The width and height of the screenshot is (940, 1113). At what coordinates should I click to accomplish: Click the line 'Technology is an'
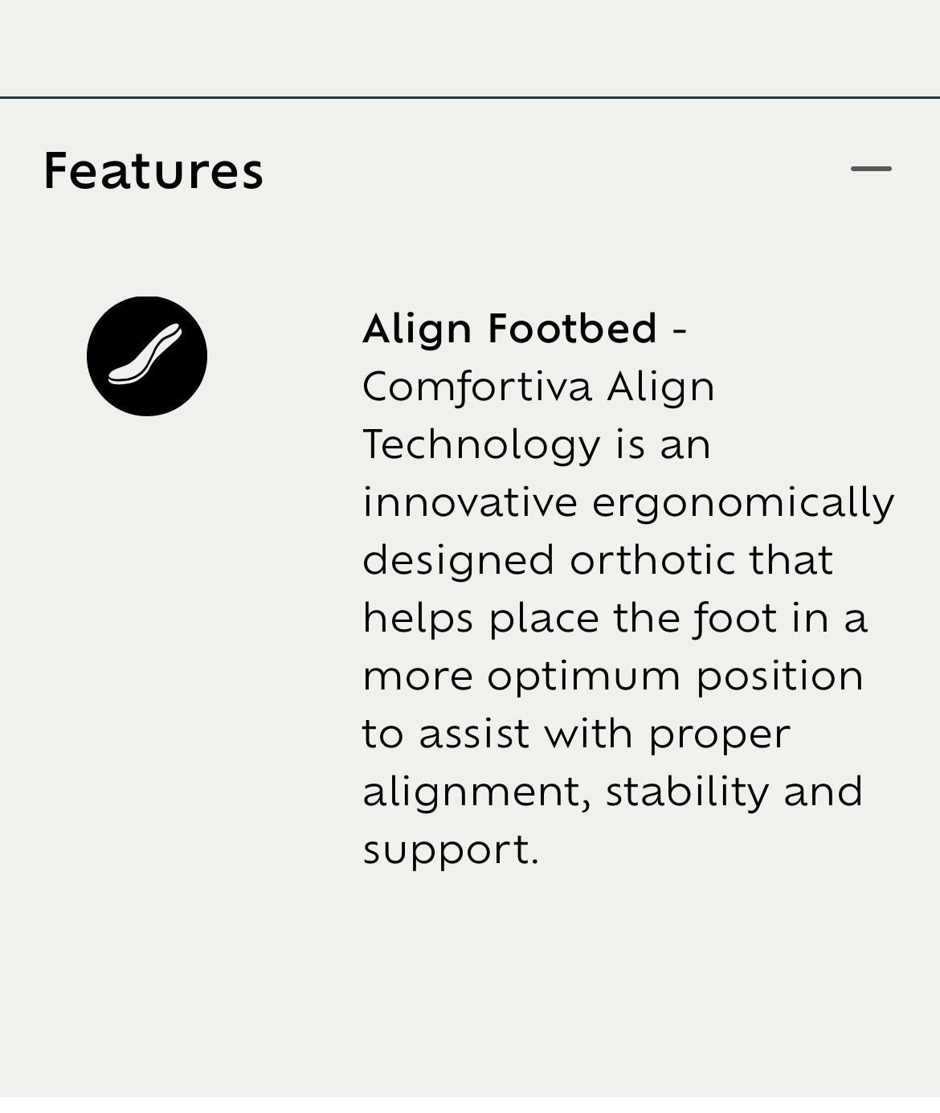[x=537, y=445]
